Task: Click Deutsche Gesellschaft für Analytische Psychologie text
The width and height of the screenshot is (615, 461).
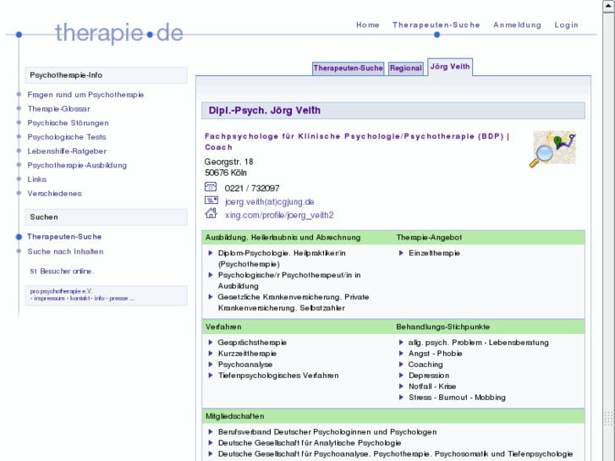Action: coord(310,443)
